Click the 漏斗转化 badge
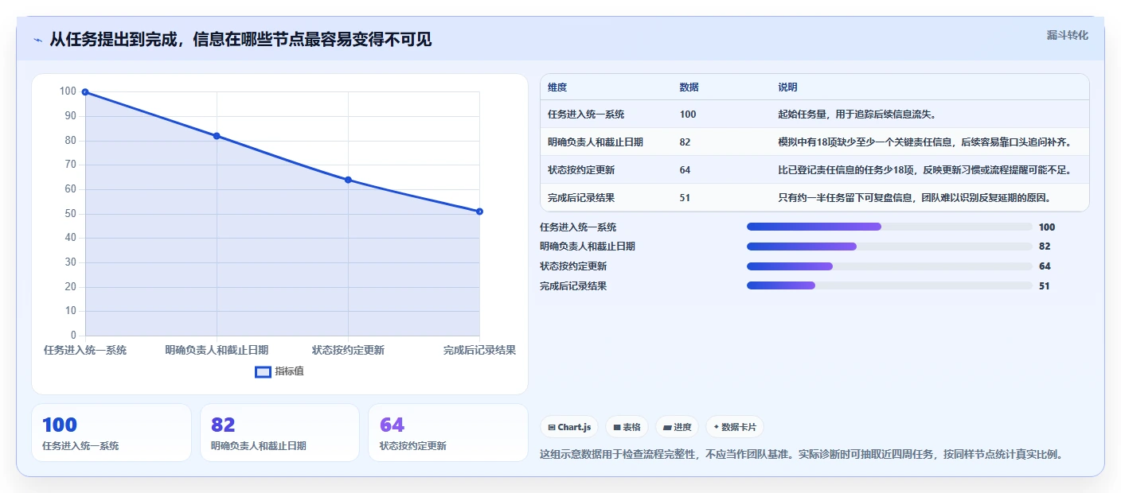The image size is (1121, 493). click(x=1067, y=35)
